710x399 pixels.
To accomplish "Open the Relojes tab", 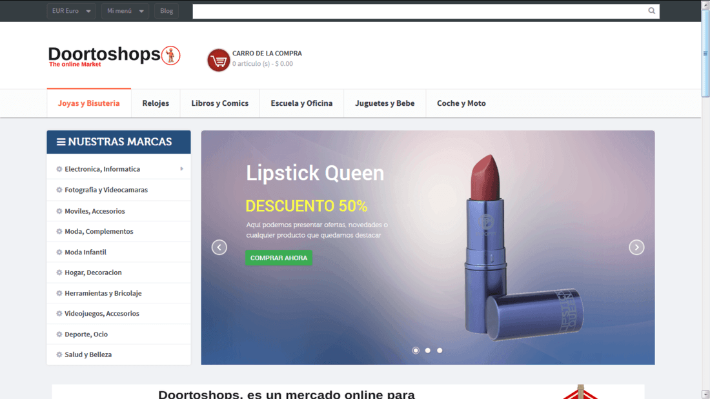I will tap(156, 103).
